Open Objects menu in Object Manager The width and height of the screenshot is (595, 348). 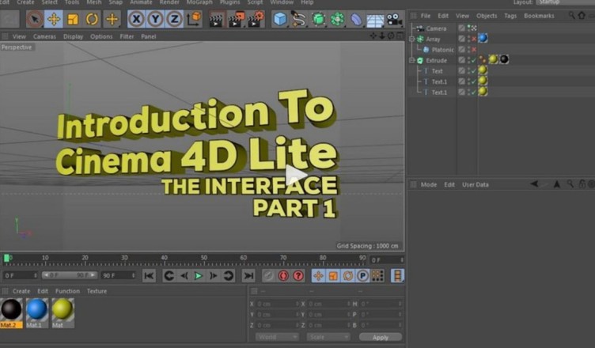pyautogui.click(x=487, y=16)
